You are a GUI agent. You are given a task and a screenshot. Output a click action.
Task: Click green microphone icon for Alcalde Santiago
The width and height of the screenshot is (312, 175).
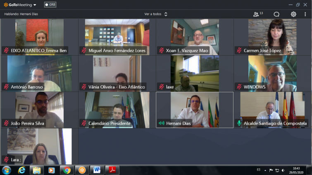click(x=239, y=123)
